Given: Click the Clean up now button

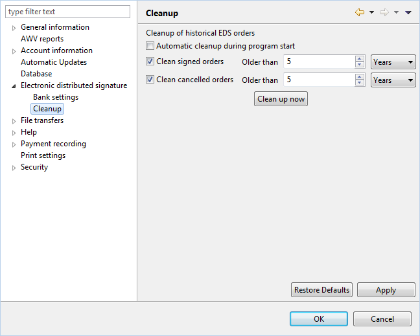Looking at the screenshot, I should click(281, 99).
